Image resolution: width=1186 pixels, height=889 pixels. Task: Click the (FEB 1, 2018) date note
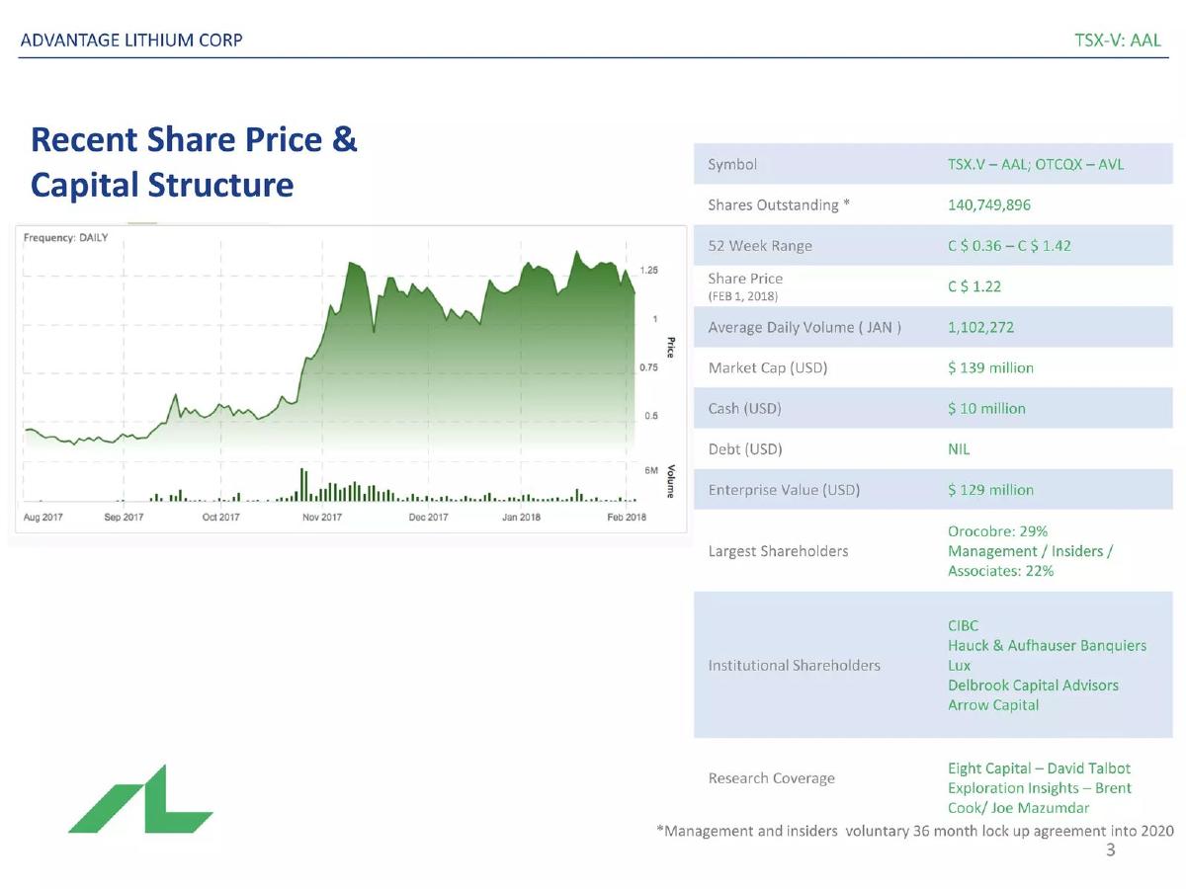pos(743,296)
